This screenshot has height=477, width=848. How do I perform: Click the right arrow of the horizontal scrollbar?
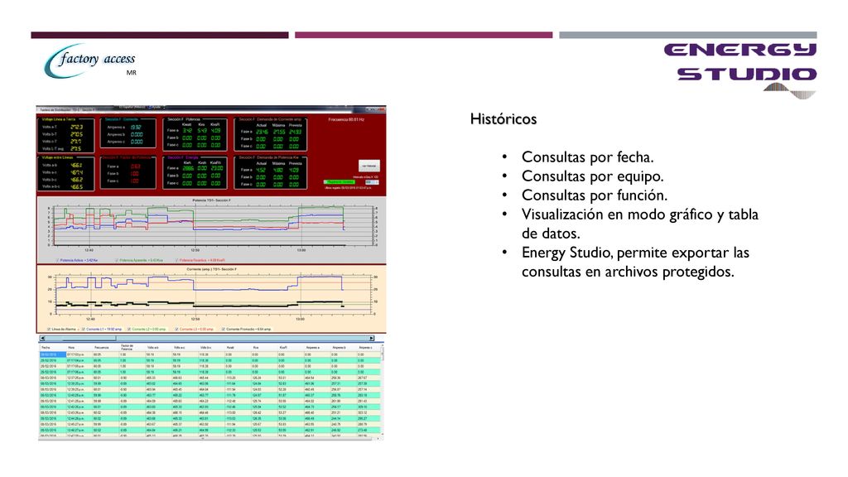coord(372,339)
